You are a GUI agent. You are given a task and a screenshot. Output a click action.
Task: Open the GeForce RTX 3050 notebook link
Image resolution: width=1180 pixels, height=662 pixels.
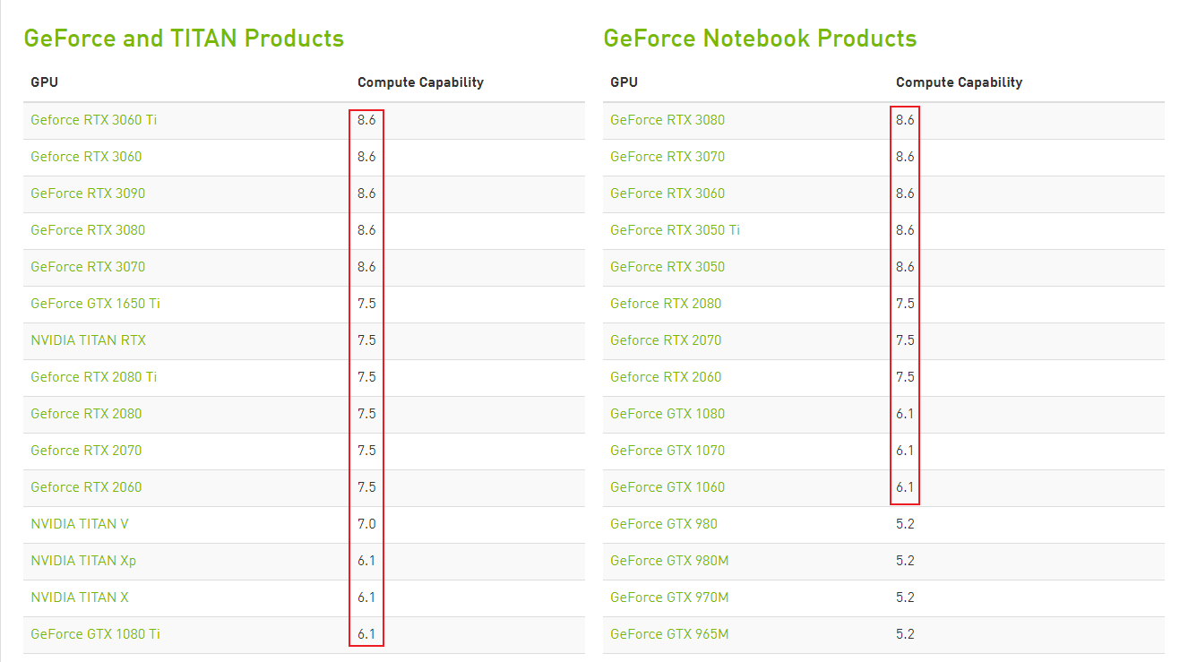point(668,267)
